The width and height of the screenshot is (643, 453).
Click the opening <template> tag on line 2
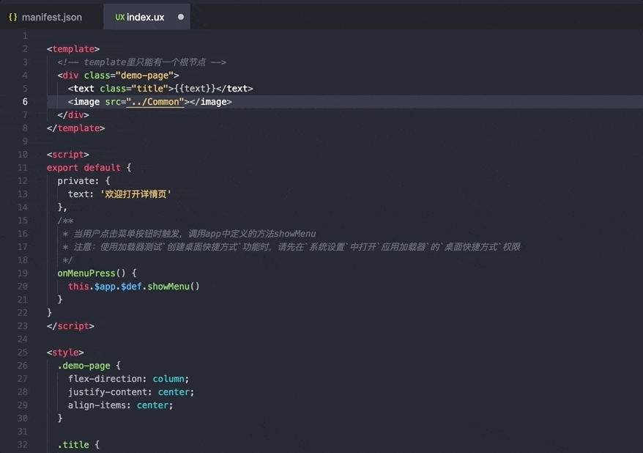73,49
